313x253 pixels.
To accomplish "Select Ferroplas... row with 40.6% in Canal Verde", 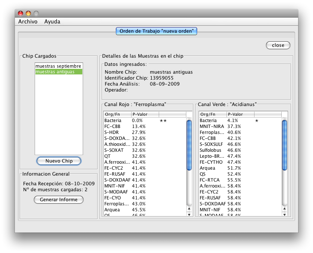I will tap(240, 132).
